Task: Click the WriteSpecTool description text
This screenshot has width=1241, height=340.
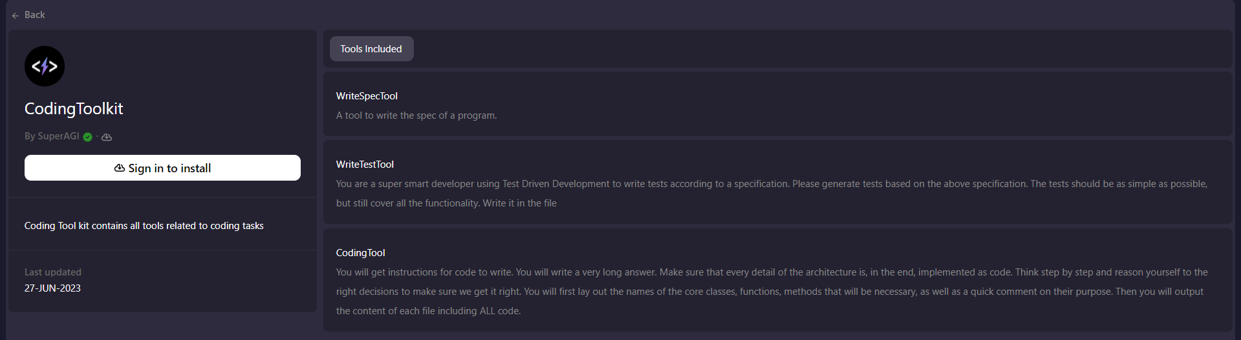Action: pyautogui.click(x=416, y=115)
